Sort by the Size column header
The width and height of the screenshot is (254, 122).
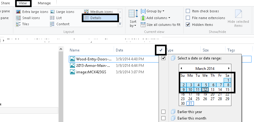point(206,50)
